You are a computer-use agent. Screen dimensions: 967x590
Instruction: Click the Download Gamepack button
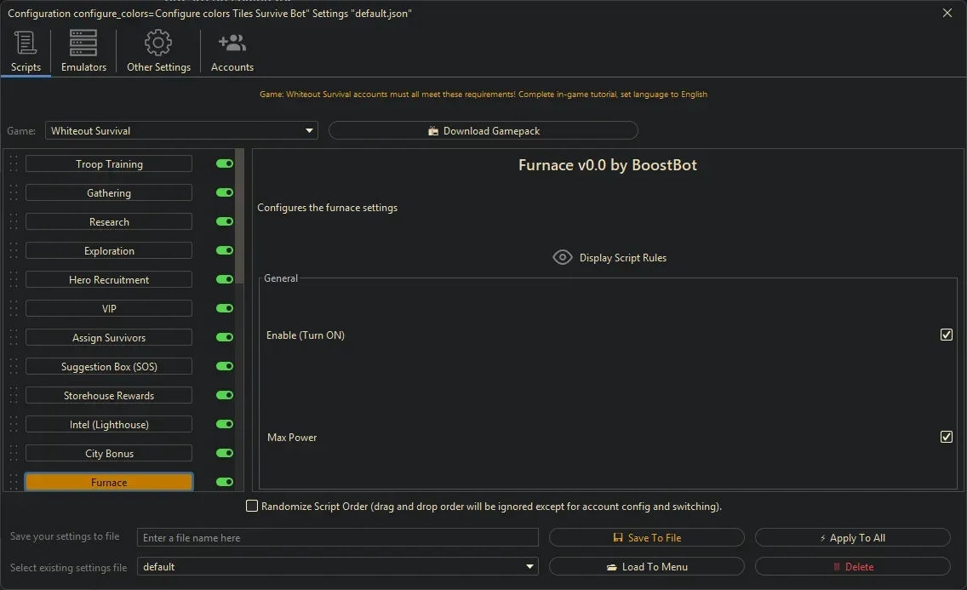pos(483,131)
